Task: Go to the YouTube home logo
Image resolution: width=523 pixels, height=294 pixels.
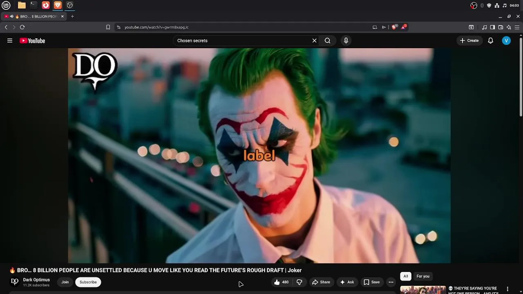Action: pyautogui.click(x=32, y=40)
